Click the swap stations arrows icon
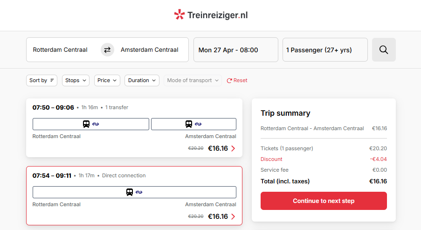The image size is (421, 230). pos(107,50)
